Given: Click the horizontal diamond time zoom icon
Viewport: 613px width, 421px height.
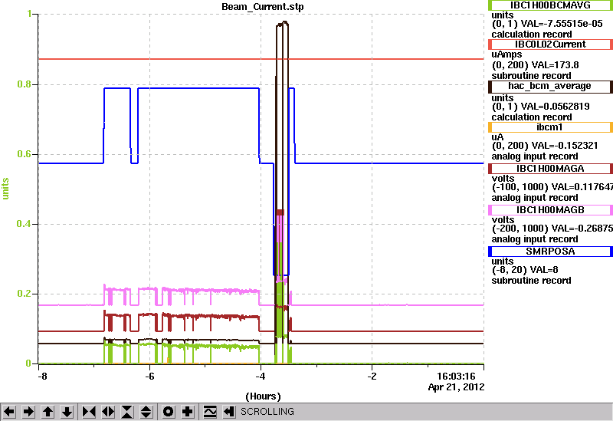Looking at the screenshot, I should click(x=108, y=412).
